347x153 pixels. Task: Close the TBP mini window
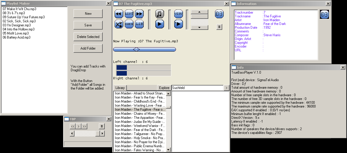tap(109, 119)
